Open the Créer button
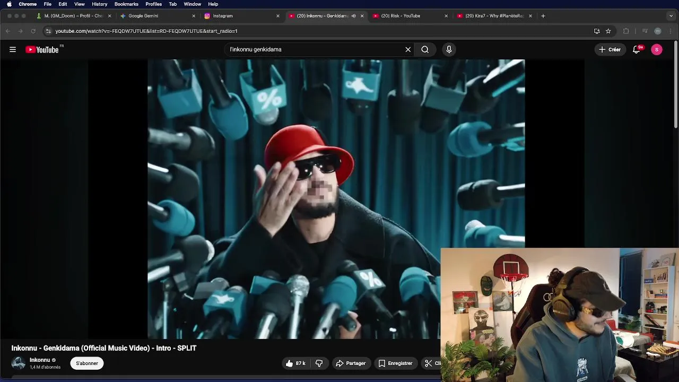 coord(610,49)
